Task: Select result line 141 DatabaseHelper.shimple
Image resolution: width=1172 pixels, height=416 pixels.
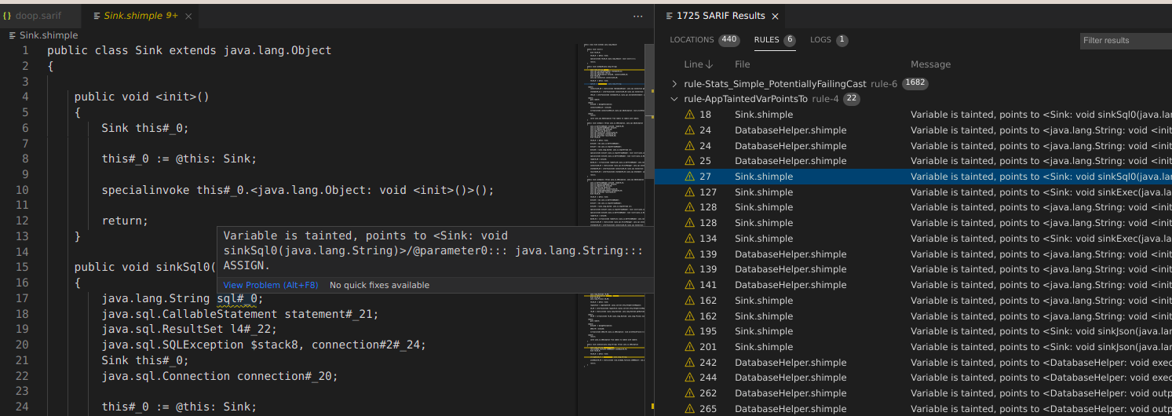Action: [x=913, y=285]
